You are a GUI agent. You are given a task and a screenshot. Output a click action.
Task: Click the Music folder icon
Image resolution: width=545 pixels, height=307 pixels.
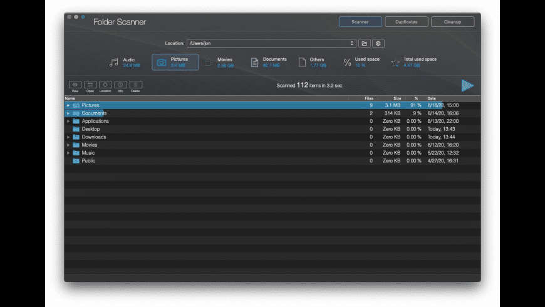[x=76, y=153]
